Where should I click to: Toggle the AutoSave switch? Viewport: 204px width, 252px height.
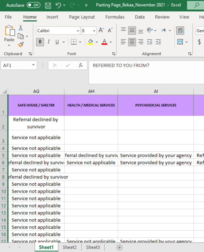34,5
